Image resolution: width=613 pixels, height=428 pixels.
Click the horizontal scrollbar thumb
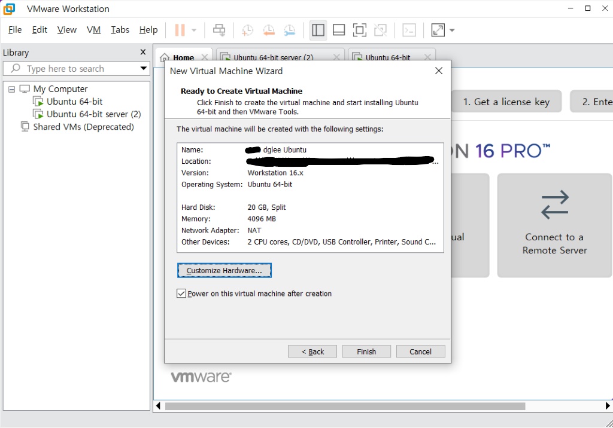[345, 406]
